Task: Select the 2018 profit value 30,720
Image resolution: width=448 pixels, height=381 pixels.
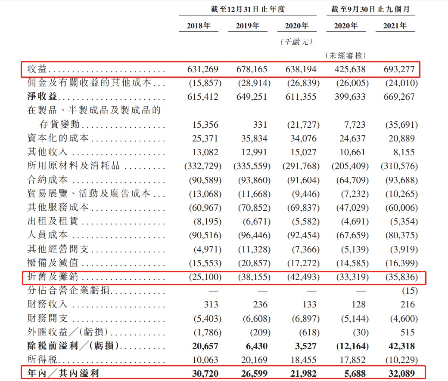Action: 205,373
